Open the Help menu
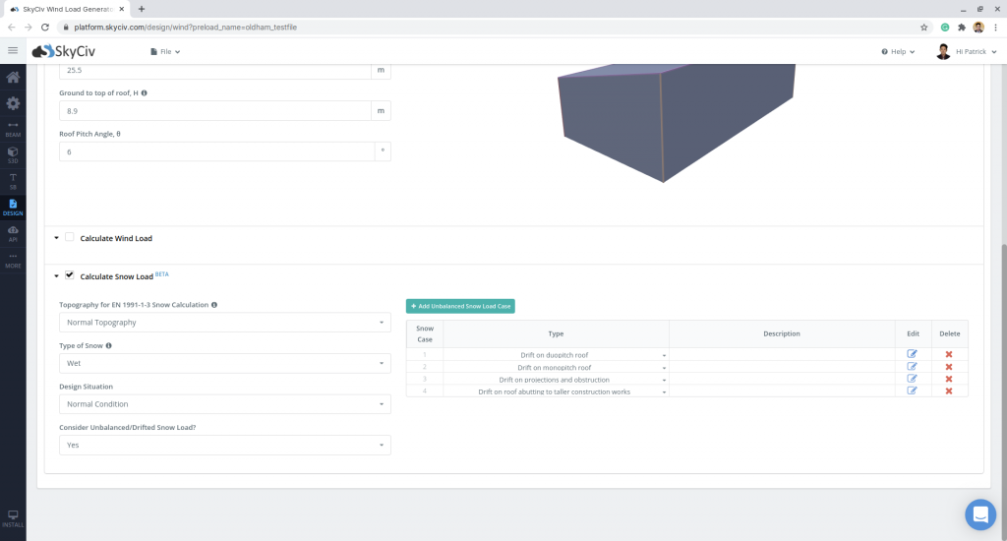Image resolution: width=1007 pixels, height=541 pixels. point(898,51)
